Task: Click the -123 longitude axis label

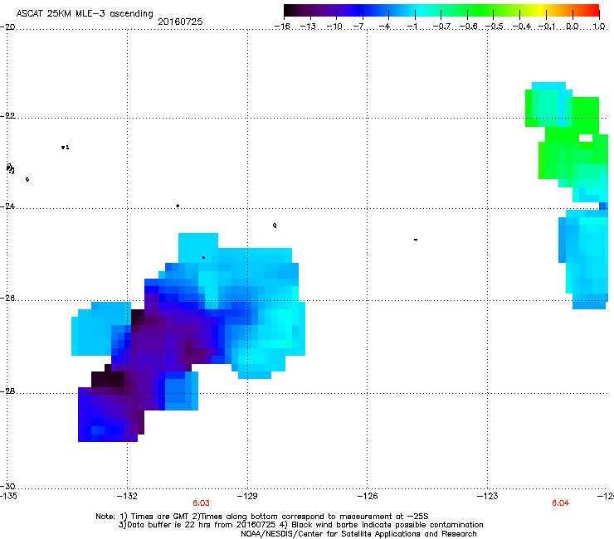Action: coord(488,497)
